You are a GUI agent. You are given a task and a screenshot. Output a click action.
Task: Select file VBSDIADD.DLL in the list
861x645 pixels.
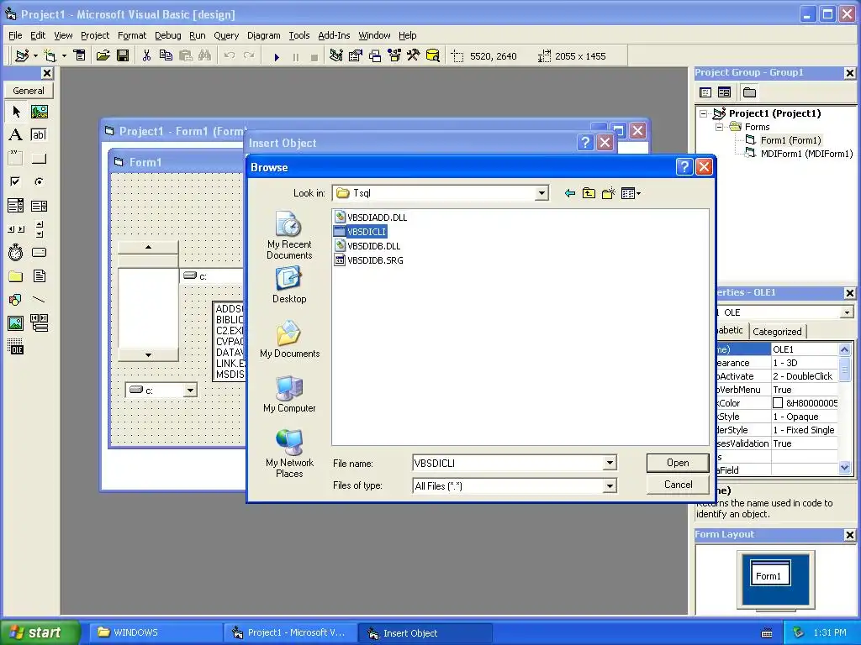pos(371,218)
